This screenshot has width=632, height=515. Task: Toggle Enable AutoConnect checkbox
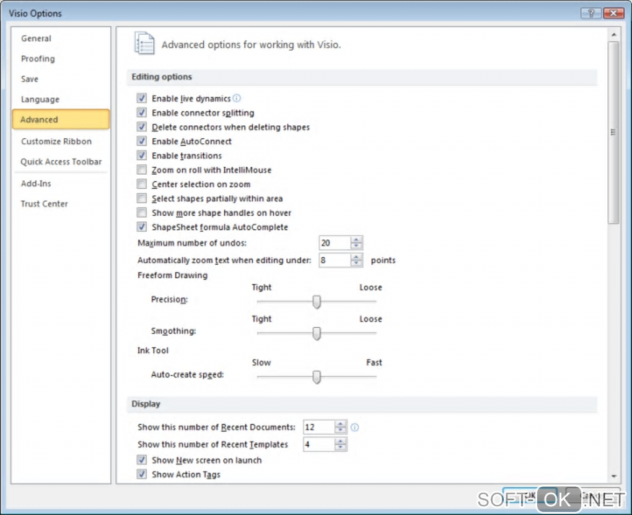[x=141, y=141]
